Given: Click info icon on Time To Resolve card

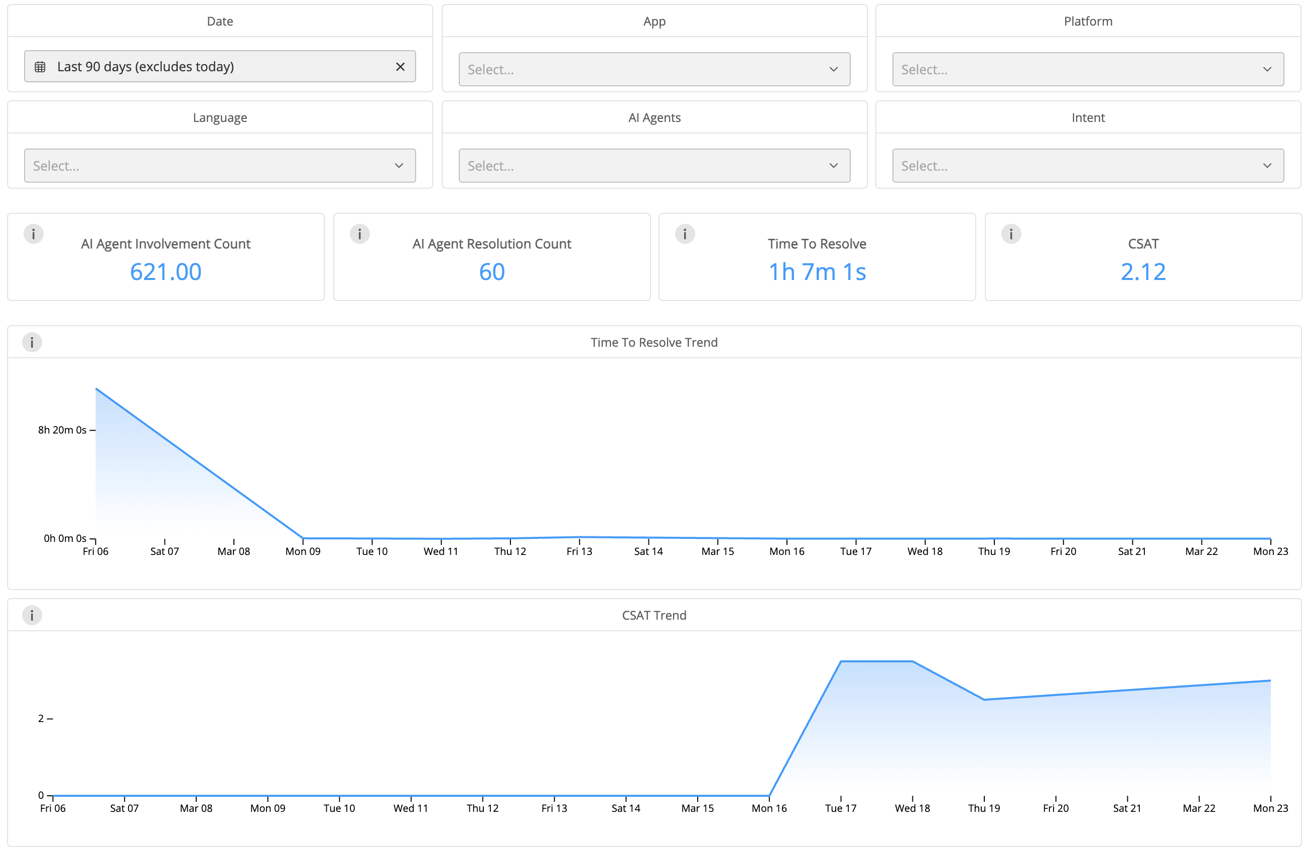Looking at the screenshot, I should [684, 234].
